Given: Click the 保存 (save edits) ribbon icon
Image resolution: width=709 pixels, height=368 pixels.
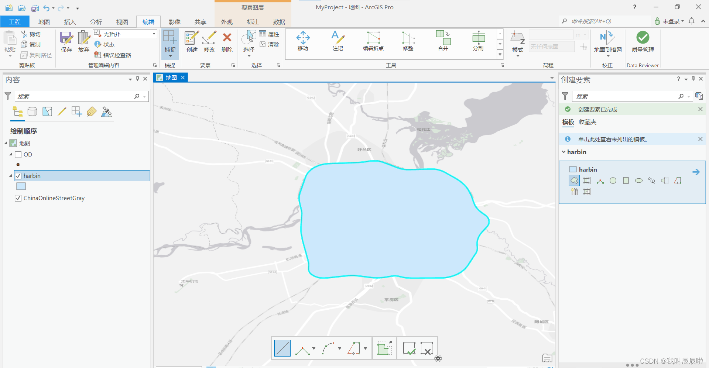Looking at the screenshot, I should click(x=66, y=41).
